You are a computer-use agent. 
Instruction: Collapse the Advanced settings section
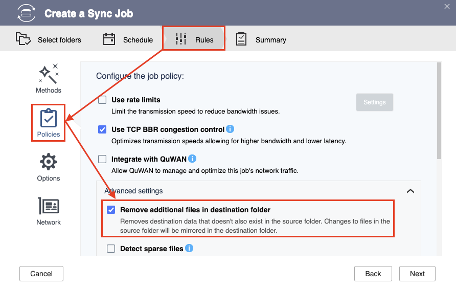tap(411, 191)
